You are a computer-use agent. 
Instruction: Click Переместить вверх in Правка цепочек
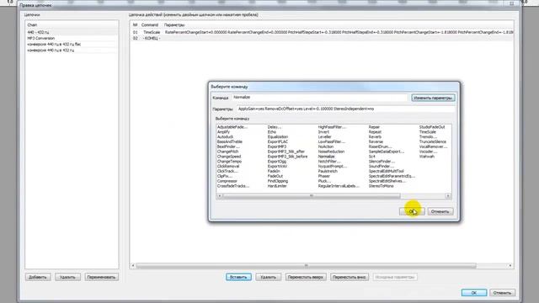(x=305, y=277)
